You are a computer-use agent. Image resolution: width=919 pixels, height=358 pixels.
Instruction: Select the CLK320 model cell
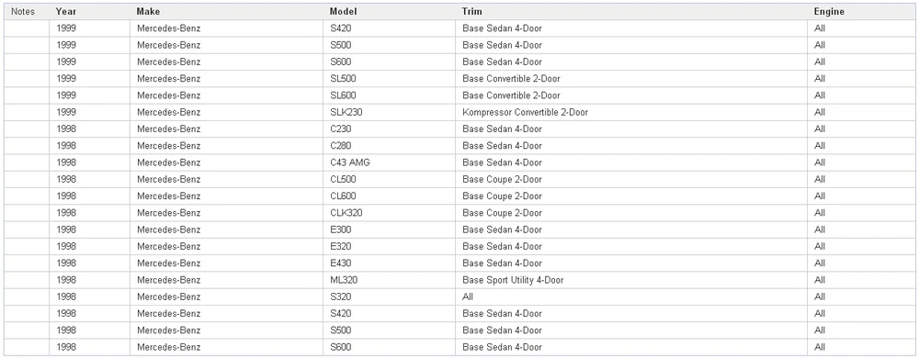pyautogui.click(x=389, y=213)
